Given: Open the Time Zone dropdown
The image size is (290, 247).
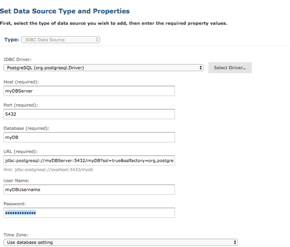Looking at the screenshot, I should (120, 242).
